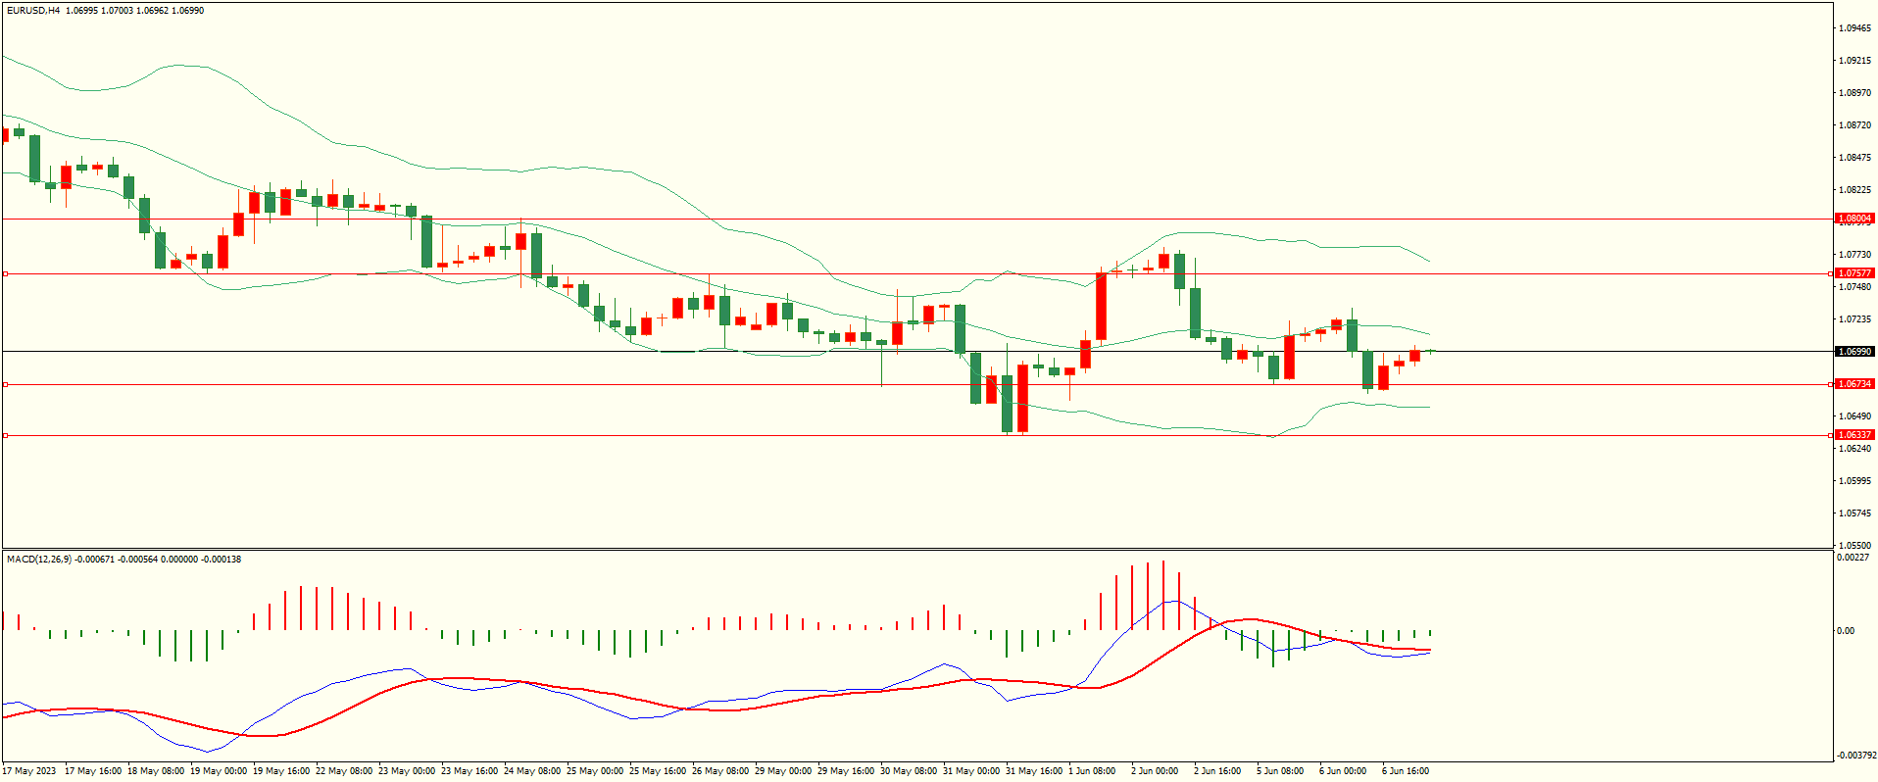Click the 17 May 16:00 time label
The height and width of the screenshot is (782, 1878).
tap(93, 771)
